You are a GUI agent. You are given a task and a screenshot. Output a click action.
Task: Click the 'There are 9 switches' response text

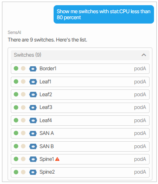[48, 40]
